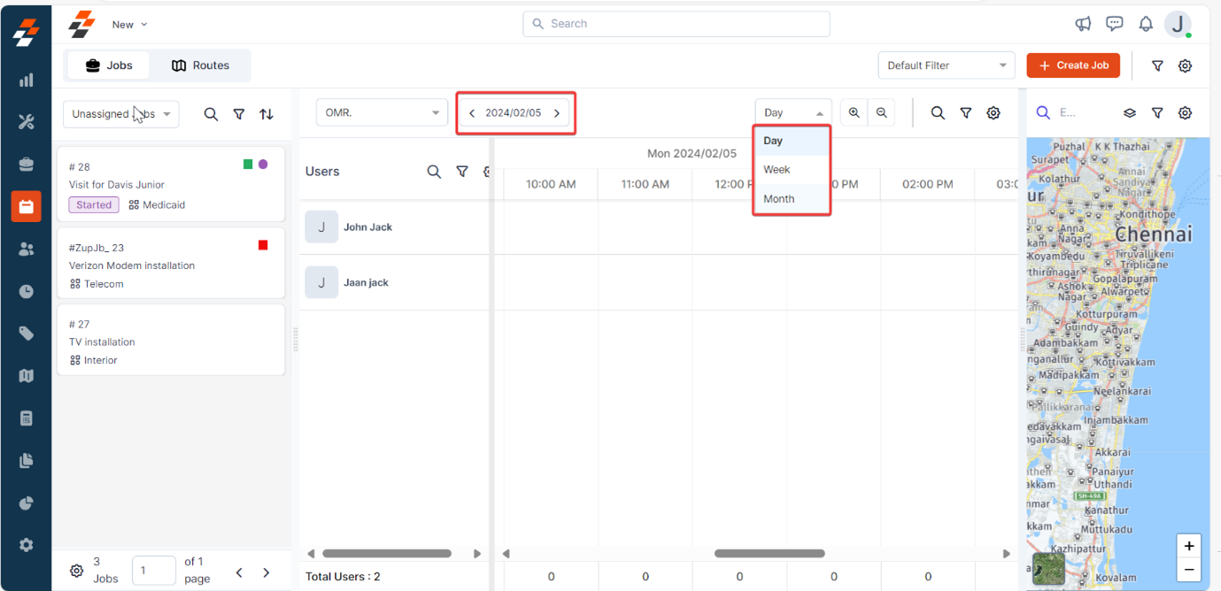Search within the unassigned jobs list

[211, 114]
